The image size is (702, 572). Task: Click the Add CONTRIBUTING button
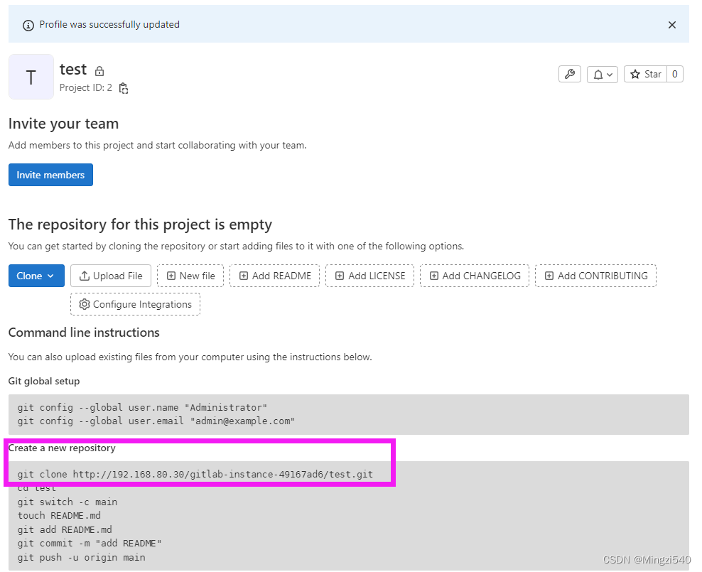(x=595, y=276)
